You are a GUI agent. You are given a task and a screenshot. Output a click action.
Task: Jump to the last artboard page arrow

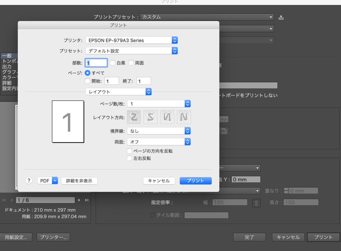click(x=87, y=200)
